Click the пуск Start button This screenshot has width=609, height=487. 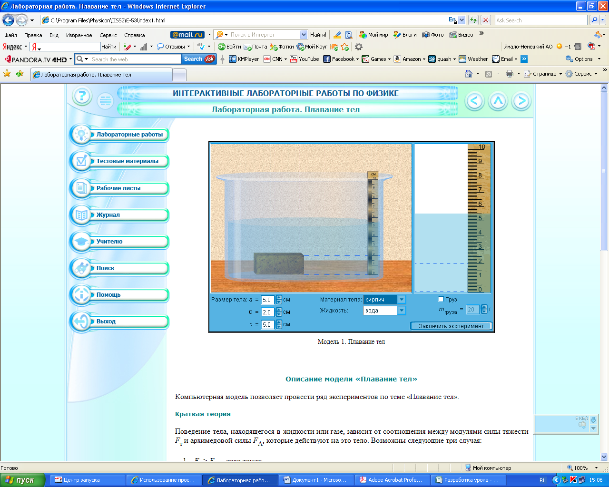coord(22,480)
